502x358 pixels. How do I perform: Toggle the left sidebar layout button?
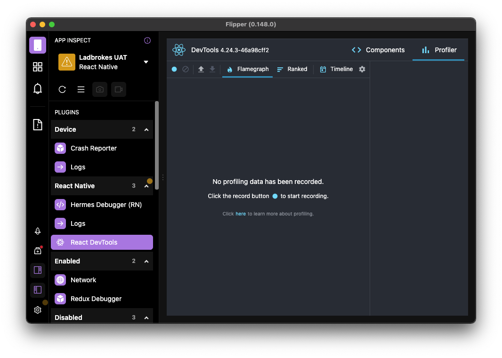tap(38, 290)
